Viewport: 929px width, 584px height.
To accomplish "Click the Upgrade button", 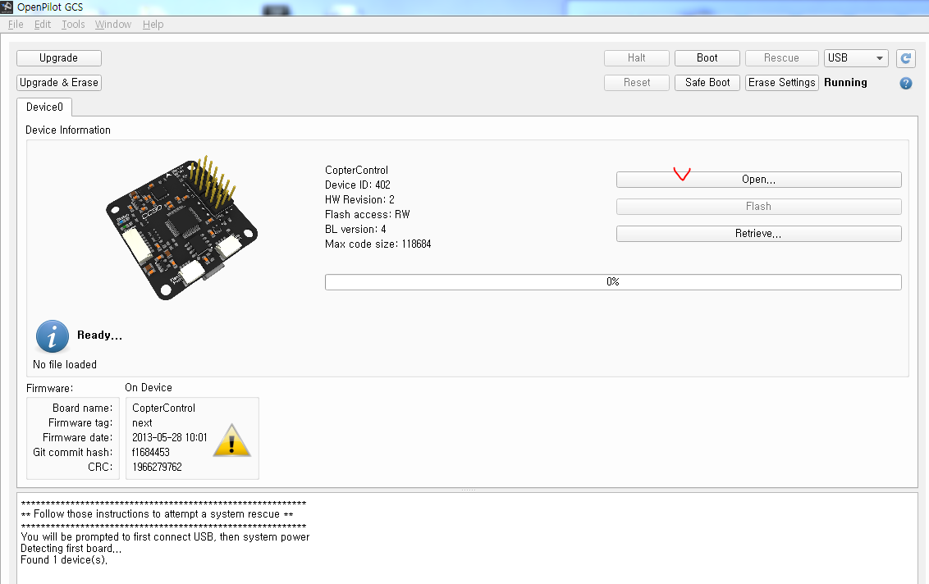I will point(58,58).
